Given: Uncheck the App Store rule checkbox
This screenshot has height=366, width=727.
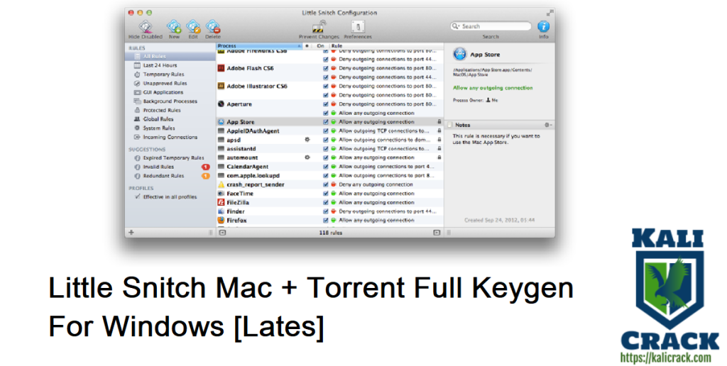Looking at the screenshot, I should pyautogui.click(x=325, y=122).
